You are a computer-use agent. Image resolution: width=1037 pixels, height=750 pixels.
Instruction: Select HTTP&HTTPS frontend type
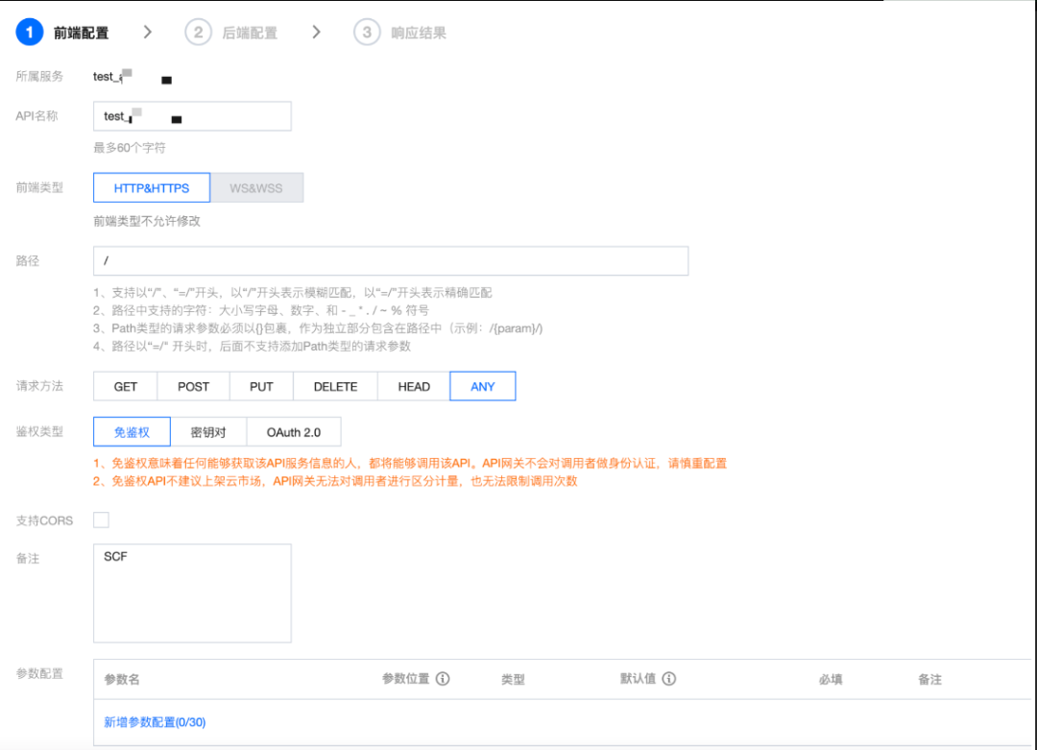click(152, 187)
